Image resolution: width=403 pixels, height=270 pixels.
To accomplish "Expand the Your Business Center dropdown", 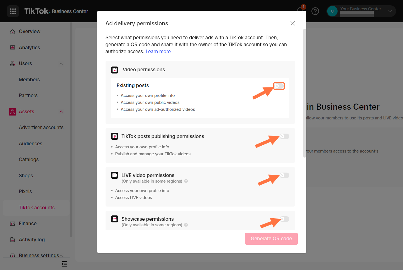I will (390, 11).
